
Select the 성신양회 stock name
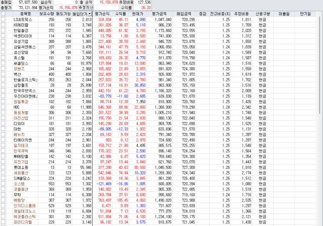pos(21,52)
